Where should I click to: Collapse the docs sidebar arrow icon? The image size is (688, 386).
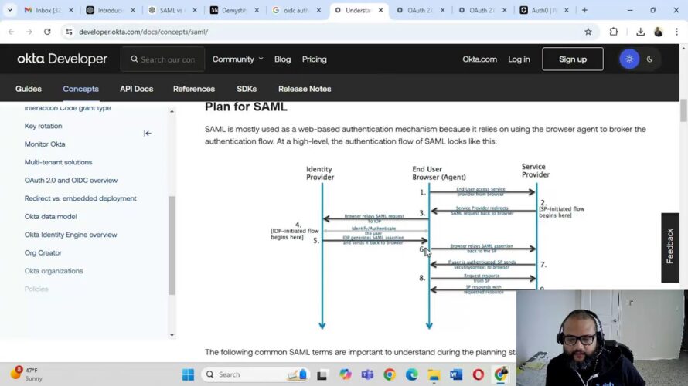148,134
